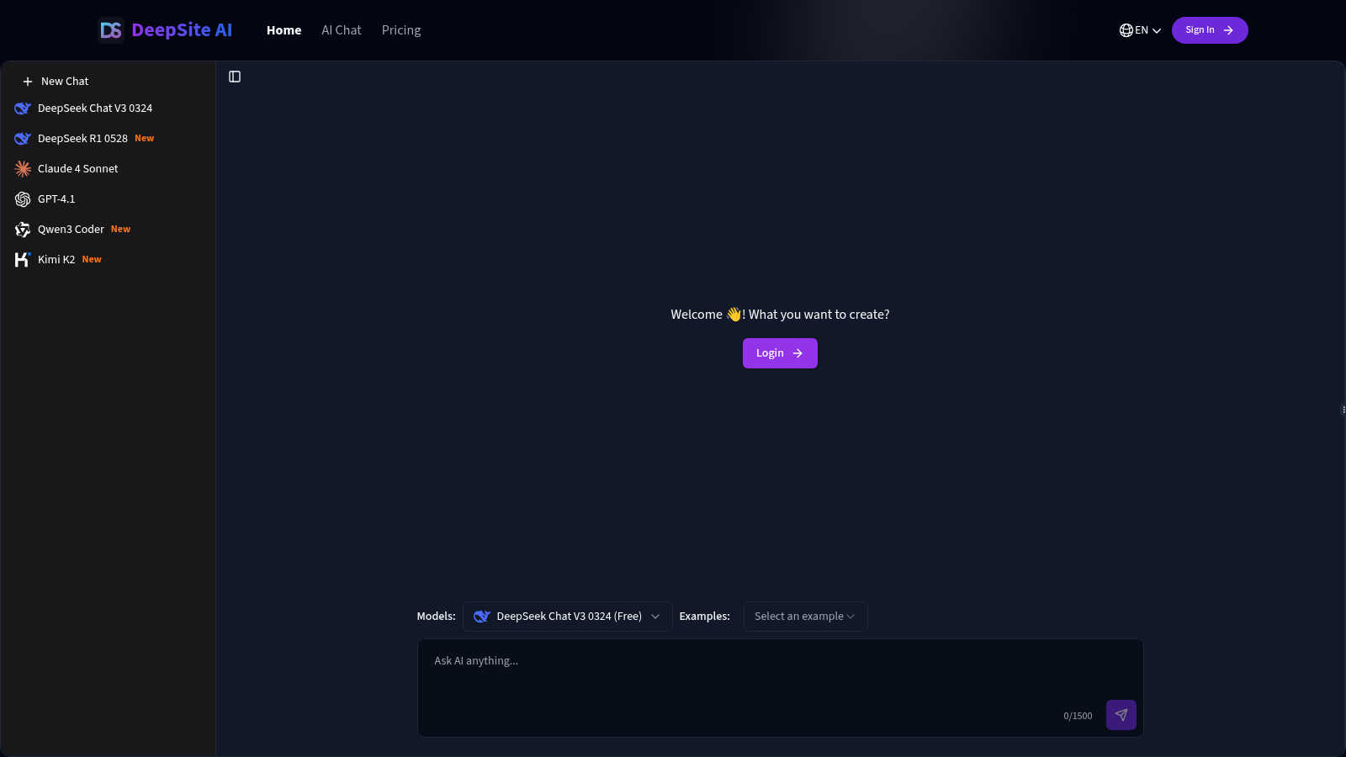Click the send message paper plane icon
Screen dimensions: 1346x757
coord(1121,715)
